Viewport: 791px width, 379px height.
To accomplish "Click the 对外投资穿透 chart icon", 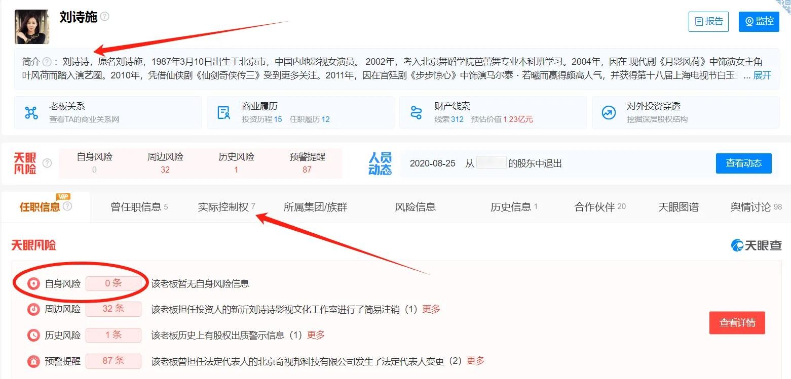I will (609, 112).
